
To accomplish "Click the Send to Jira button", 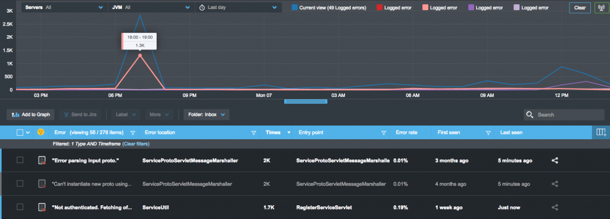I will pyautogui.click(x=80, y=114).
